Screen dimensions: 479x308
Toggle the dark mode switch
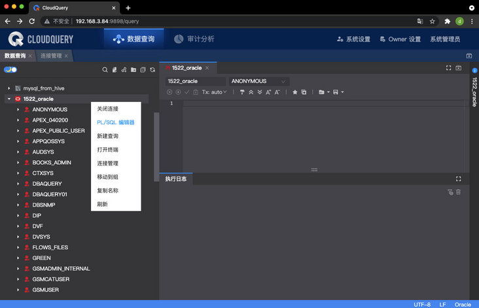click(10, 69)
